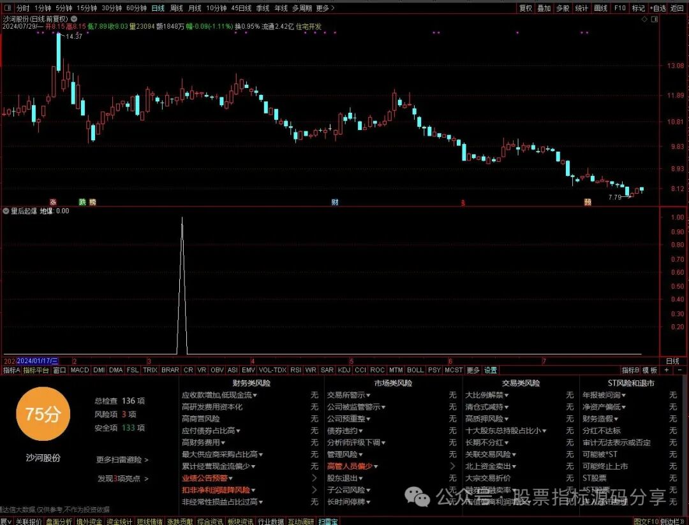689x525 pixels.
Task: Select the 月线 monthly period
Action: 194,8
